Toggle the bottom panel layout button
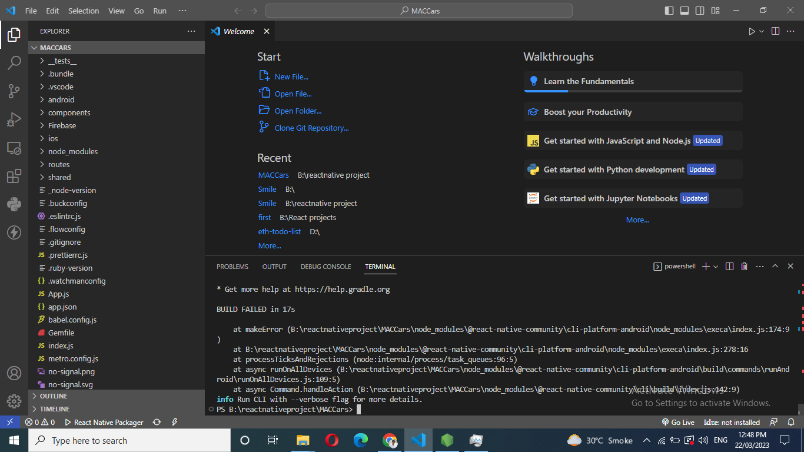Image resolution: width=804 pixels, height=452 pixels. coord(685,11)
